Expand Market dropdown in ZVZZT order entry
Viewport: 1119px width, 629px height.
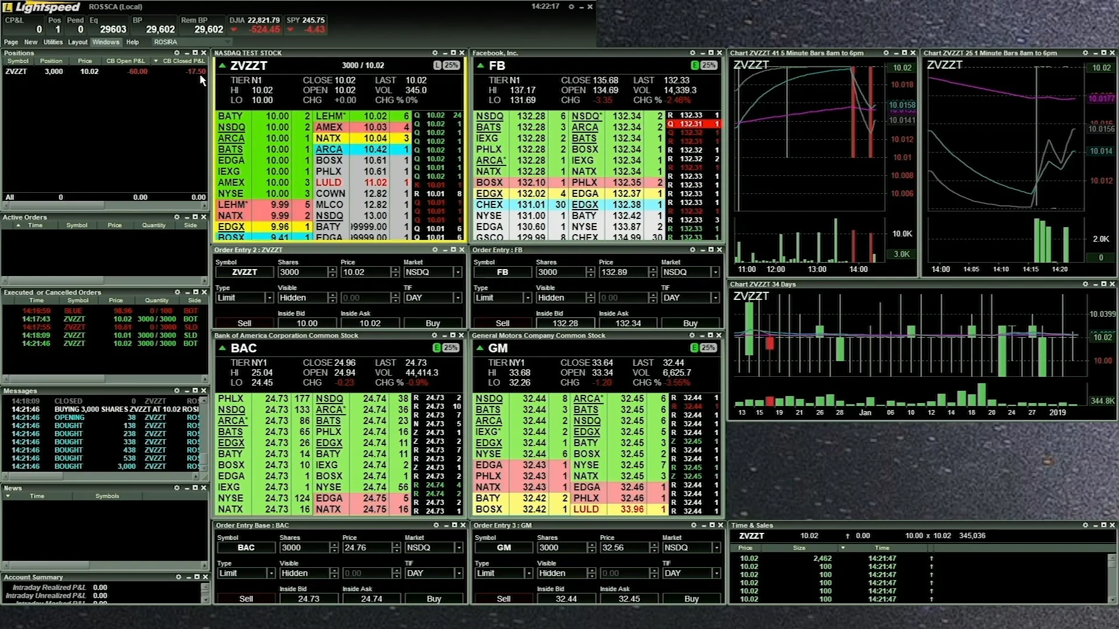[458, 273]
